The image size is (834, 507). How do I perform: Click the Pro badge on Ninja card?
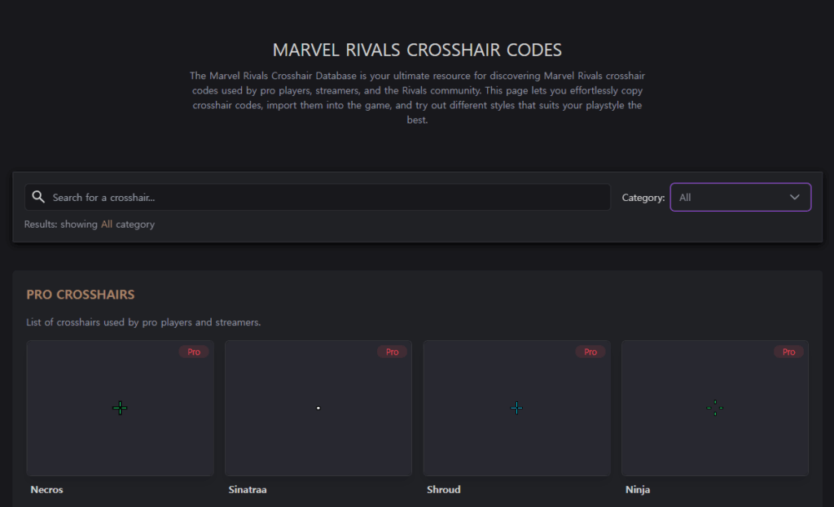(x=788, y=352)
